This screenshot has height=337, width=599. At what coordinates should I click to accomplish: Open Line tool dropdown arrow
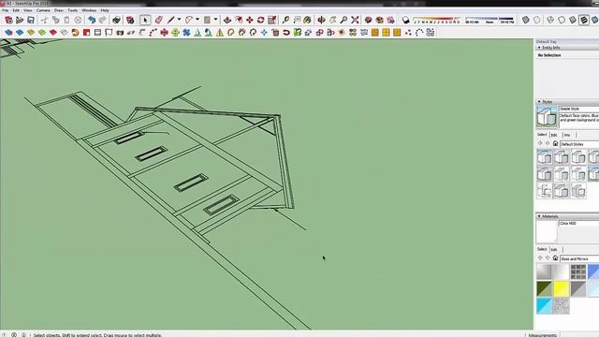tap(179, 20)
